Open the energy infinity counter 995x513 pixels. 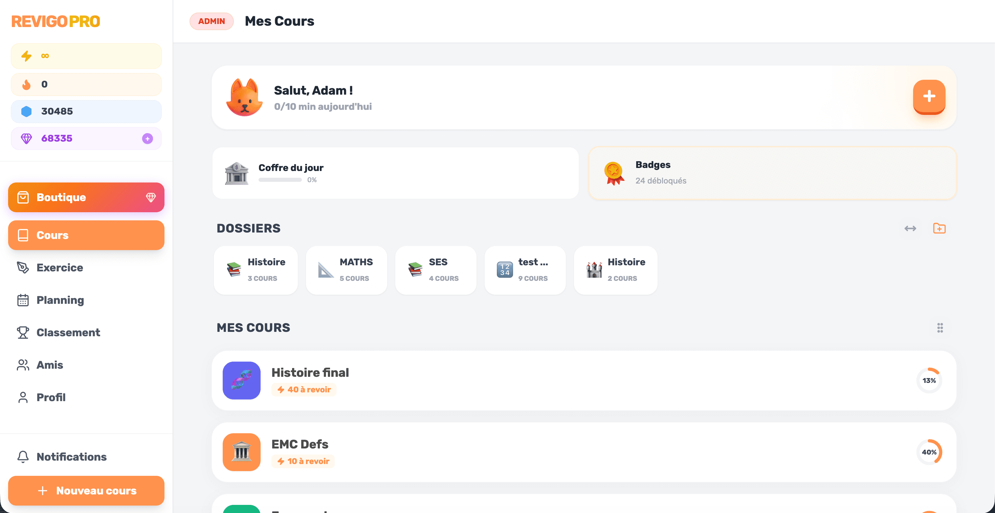coord(86,56)
